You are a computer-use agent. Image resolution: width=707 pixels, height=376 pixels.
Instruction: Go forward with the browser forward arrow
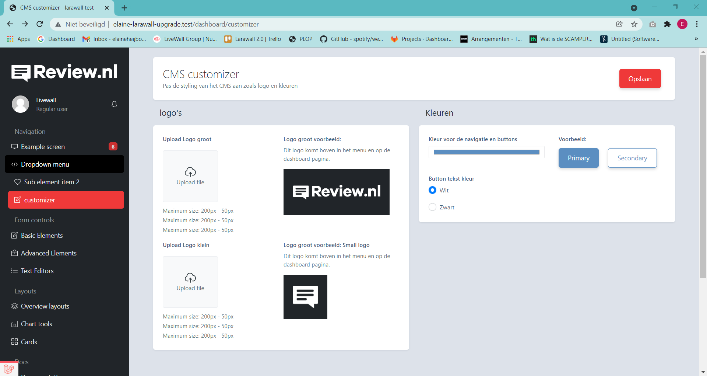[25, 24]
